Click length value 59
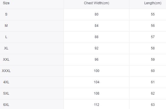 point(153,60)
